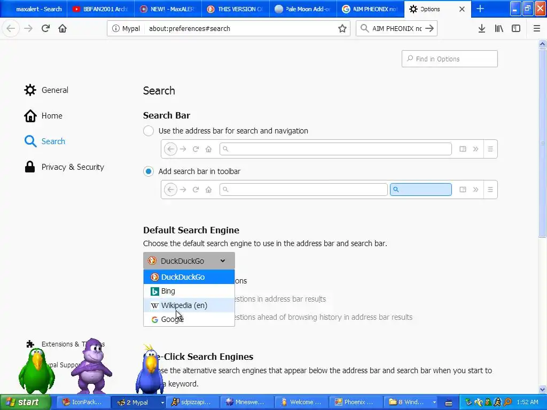Open a new tab with plus button
Screen dimensions: 547x410
(x=480, y=9)
